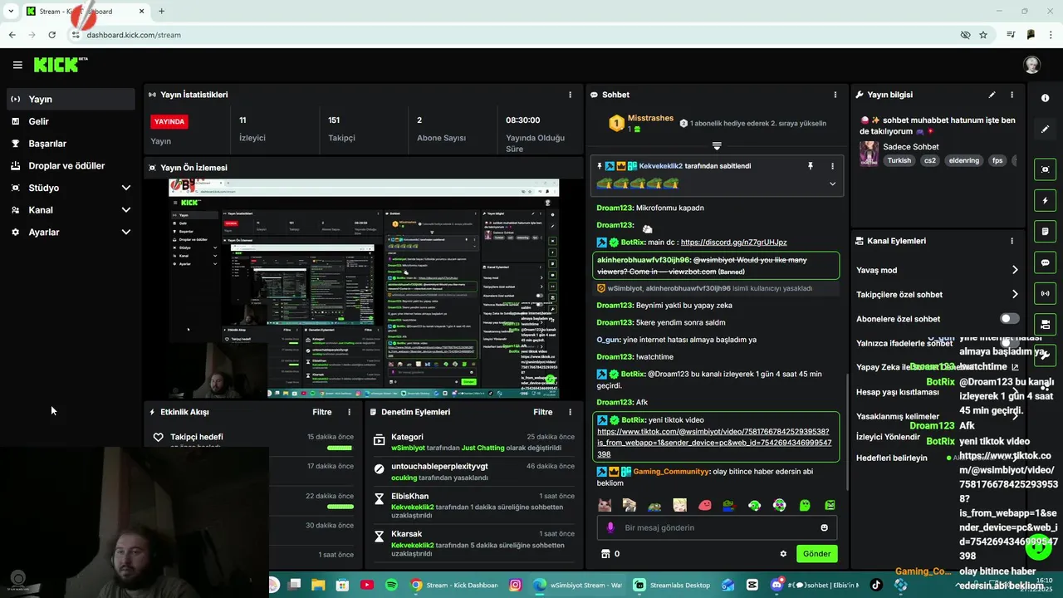Open Yayın bilgisi three-dot options
This screenshot has height=598, width=1063.
[x=1012, y=95]
